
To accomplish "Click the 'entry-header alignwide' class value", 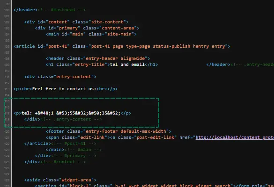I will [115, 58].
